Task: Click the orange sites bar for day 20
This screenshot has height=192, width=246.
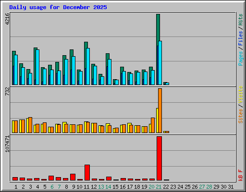Action: [x=153, y=125]
